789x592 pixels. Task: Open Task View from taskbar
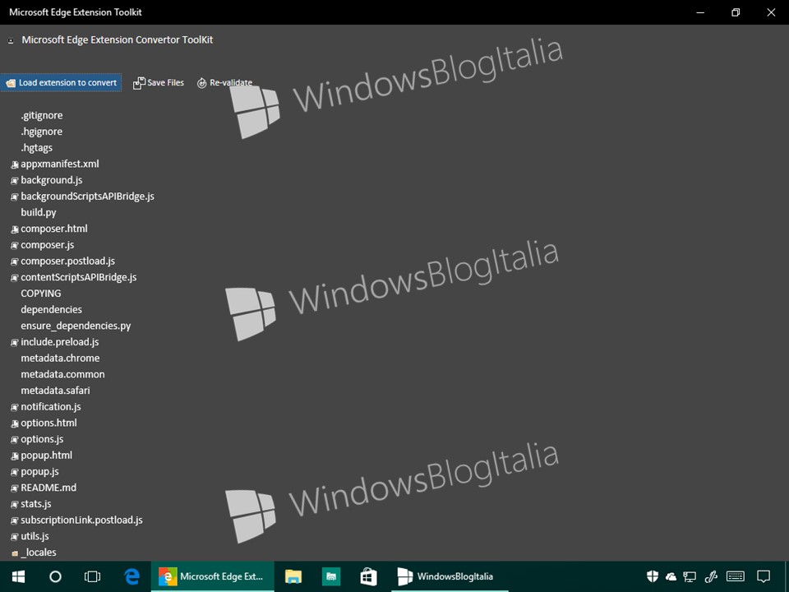click(x=92, y=576)
